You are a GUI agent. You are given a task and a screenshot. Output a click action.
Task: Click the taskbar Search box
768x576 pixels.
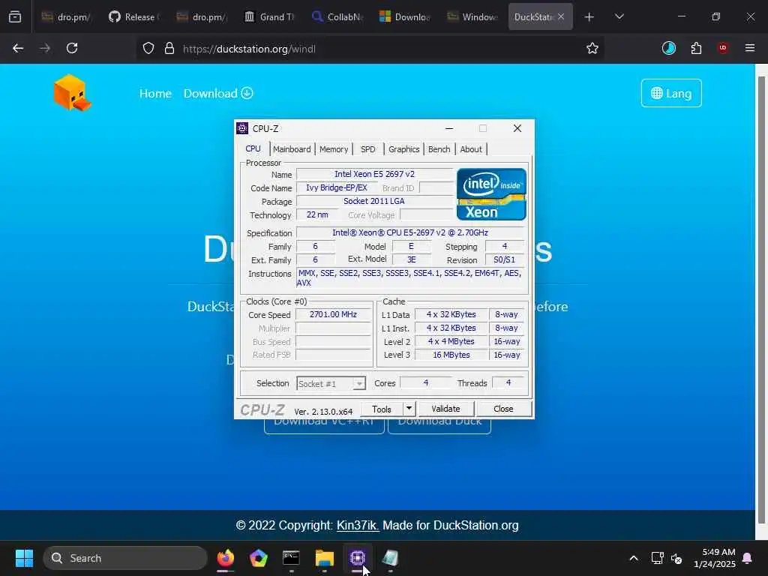coord(125,558)
